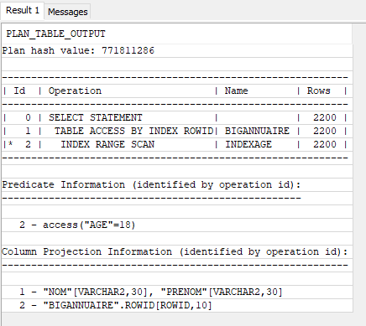Click the empty row below Plan hash value
Viewport: 366px width, 326px height.
click(x=177, y=65)
